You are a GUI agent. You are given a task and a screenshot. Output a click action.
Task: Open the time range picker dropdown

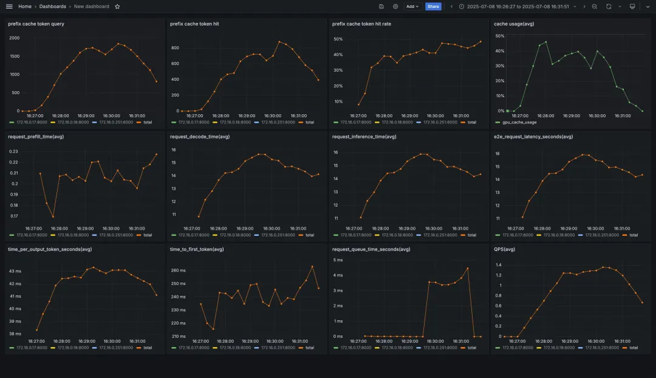(x=518, y=6)
